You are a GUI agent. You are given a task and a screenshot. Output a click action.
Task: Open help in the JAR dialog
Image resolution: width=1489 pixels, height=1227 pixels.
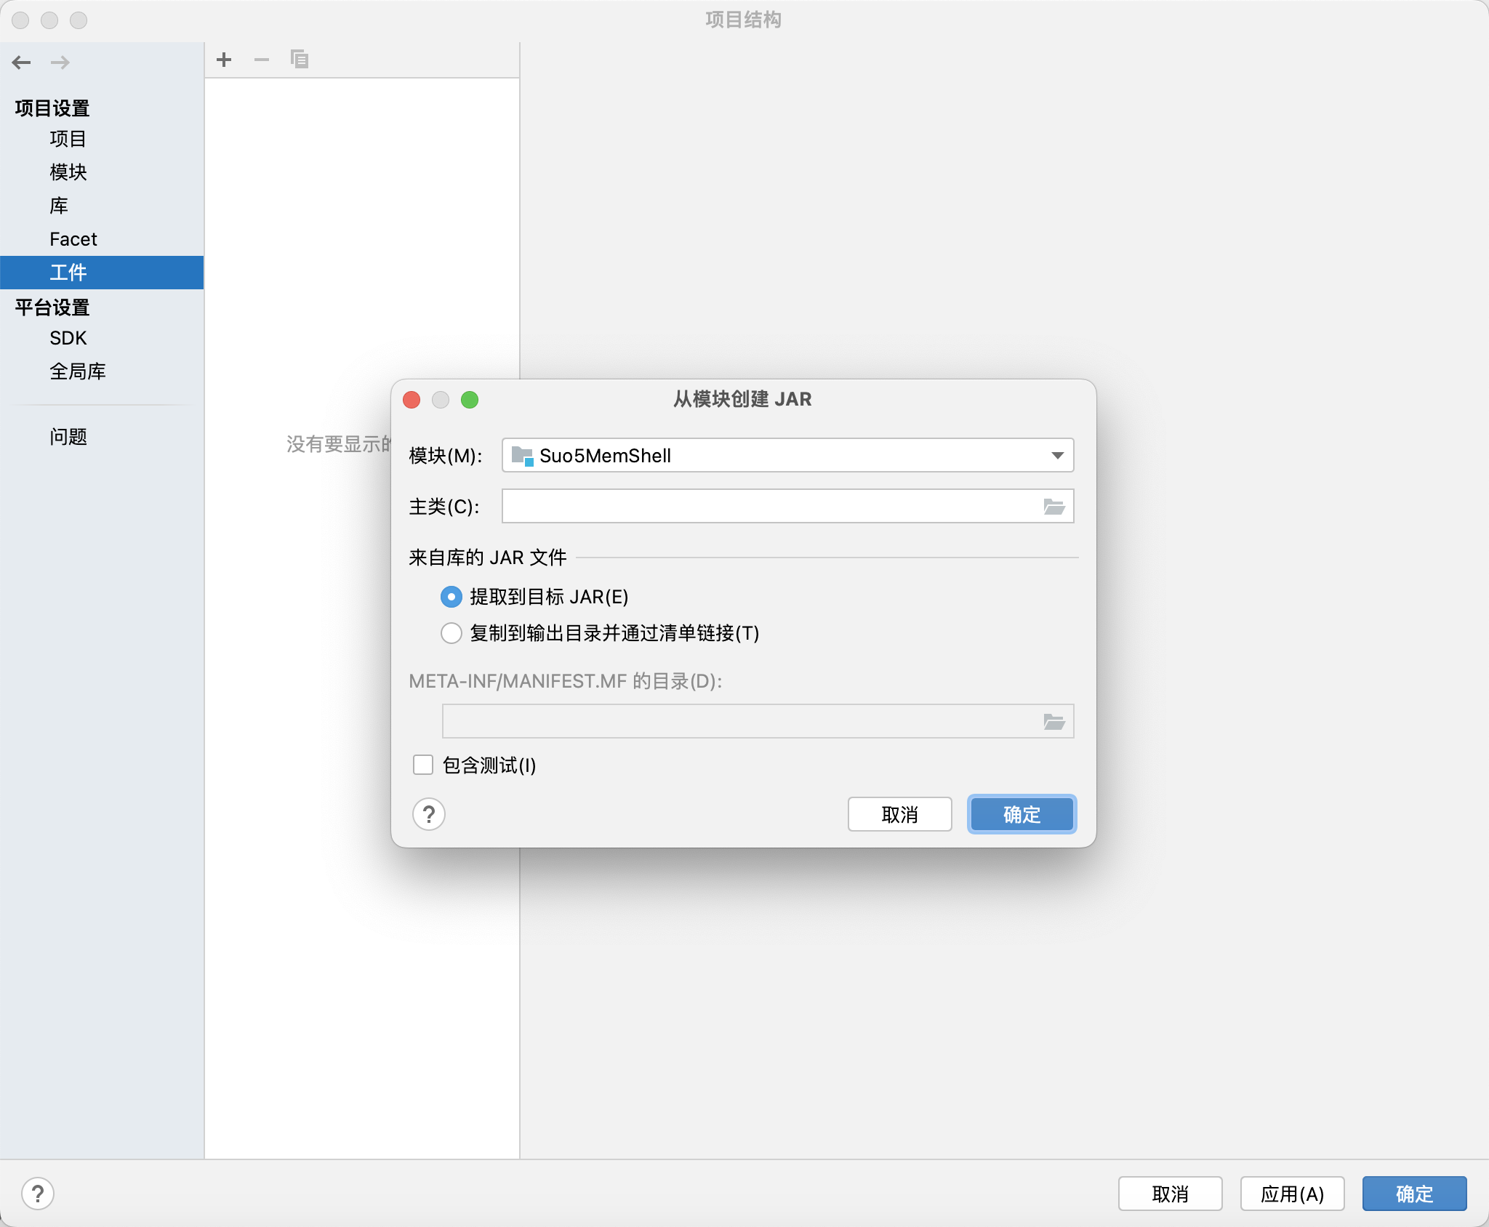[x=429, y=814]
